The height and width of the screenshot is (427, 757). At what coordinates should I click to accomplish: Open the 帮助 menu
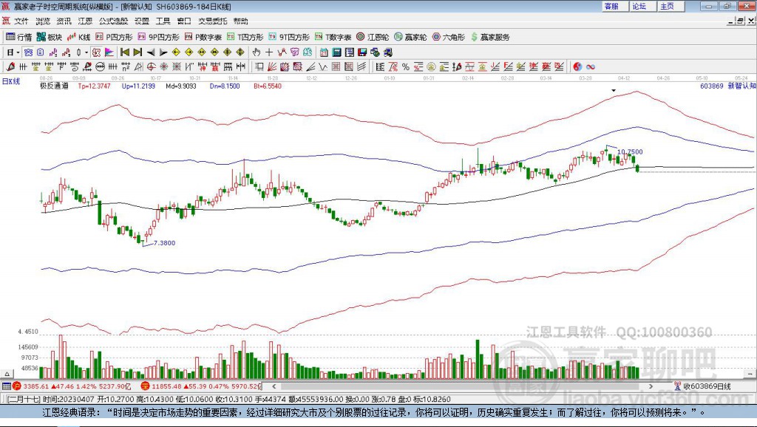coord(240,21)
